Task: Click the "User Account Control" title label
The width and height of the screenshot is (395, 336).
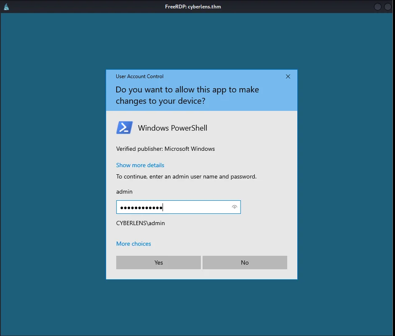Action: (x=139, y=76)
